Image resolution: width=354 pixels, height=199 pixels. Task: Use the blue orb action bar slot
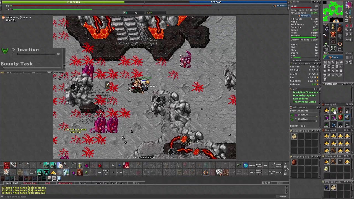[x=245, y=165]
